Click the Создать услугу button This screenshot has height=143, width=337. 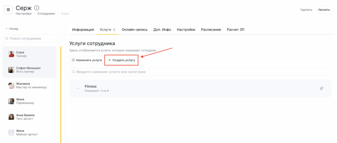121,60
